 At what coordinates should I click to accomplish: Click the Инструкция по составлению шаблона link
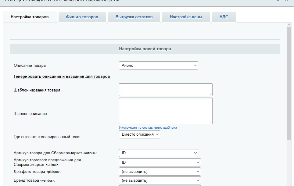click(x=148, y=127)
